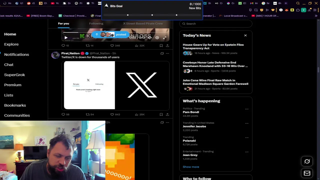This screenshot has height=180, width=320.
Task: Open more options on Pirat_Nation post
Action: tap(167, 53)
